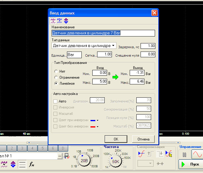This screenshot has width=203, height=173.
Task: Toggle Цвет без инверсии checkbox
Action: point(55,126)
